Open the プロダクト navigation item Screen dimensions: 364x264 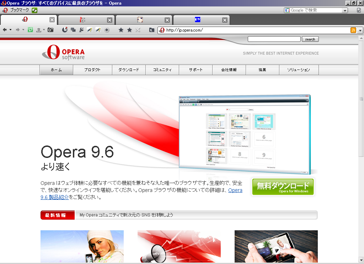click(x=92, y=70)
